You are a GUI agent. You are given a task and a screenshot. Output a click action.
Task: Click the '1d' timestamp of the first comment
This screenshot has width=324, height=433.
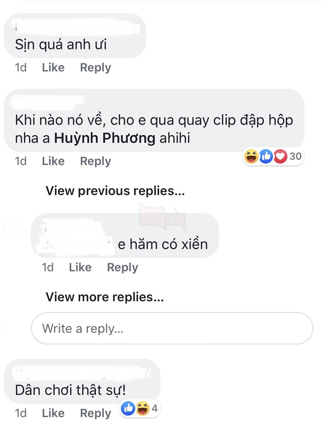(x=21, y=67)
